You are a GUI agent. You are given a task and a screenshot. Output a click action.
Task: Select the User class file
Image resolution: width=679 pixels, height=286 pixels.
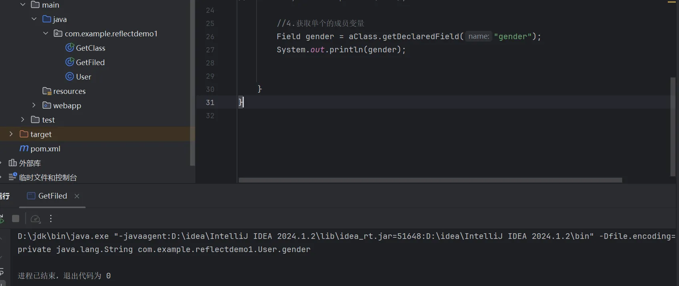click(x=83, y=77)
